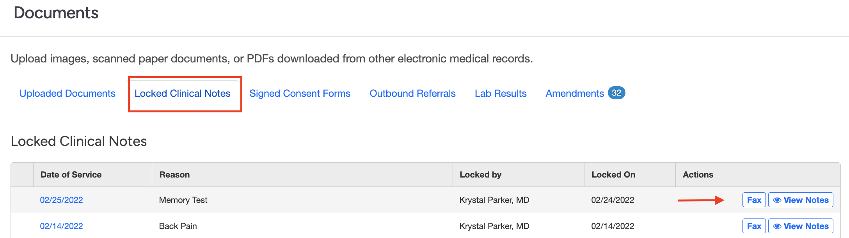Open the Uploaded Documents tab

(x=67, y=94)
